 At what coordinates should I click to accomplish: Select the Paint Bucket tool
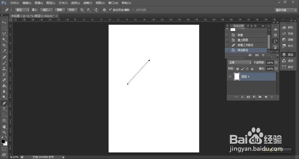pyautogui.click(x=4, y=86)
